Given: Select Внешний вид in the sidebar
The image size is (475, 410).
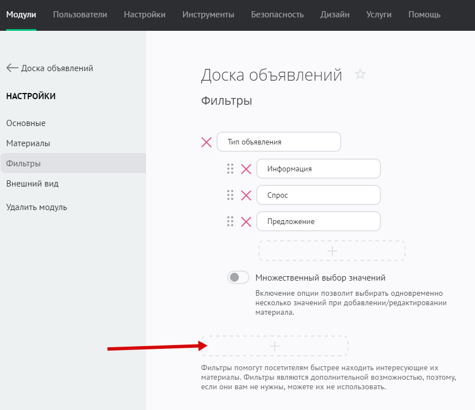Looking at the screenshot, I should tap(32, 184).
